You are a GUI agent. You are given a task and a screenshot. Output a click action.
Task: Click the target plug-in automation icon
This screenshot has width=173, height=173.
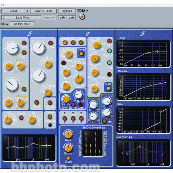click(x=82, y=17)
